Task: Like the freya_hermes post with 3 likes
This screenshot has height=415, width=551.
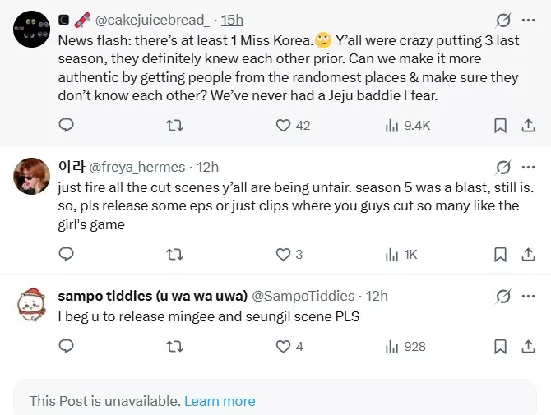Action: (284, 254)
